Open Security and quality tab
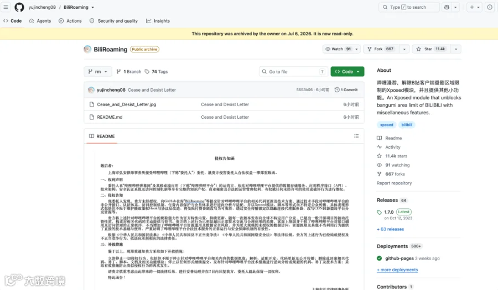 tap(113, 21)
